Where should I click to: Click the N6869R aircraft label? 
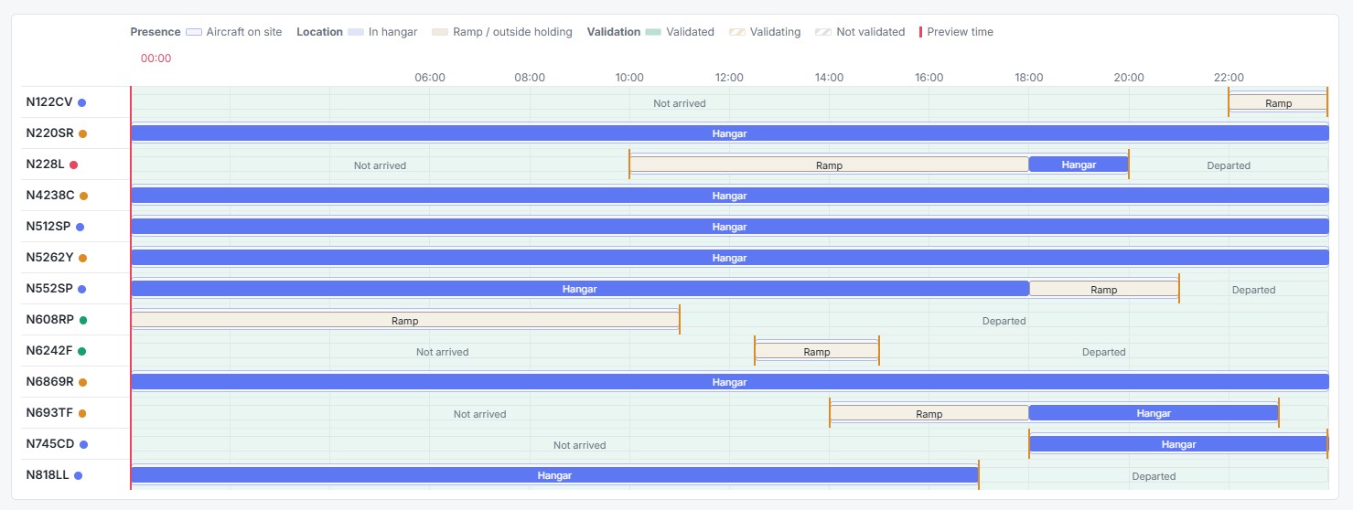50,382
